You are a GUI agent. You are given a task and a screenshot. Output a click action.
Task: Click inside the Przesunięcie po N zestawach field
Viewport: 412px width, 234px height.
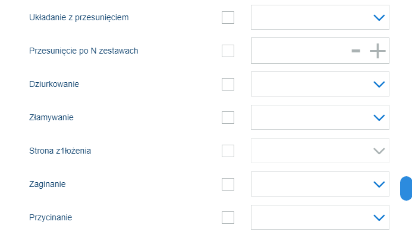click(300, 51)
